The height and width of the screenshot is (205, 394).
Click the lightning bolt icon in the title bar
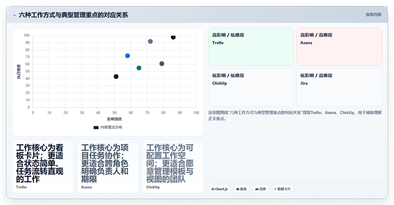(x=14, y=15)
